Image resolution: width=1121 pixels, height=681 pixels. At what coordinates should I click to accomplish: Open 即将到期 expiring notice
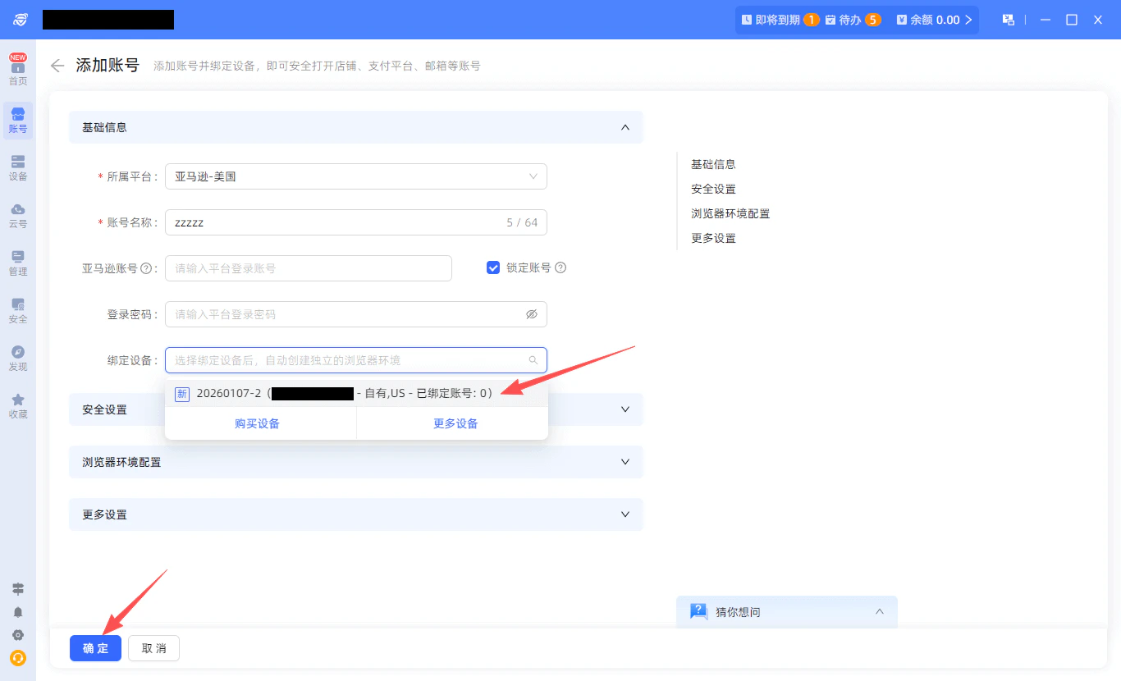[780, 20]
